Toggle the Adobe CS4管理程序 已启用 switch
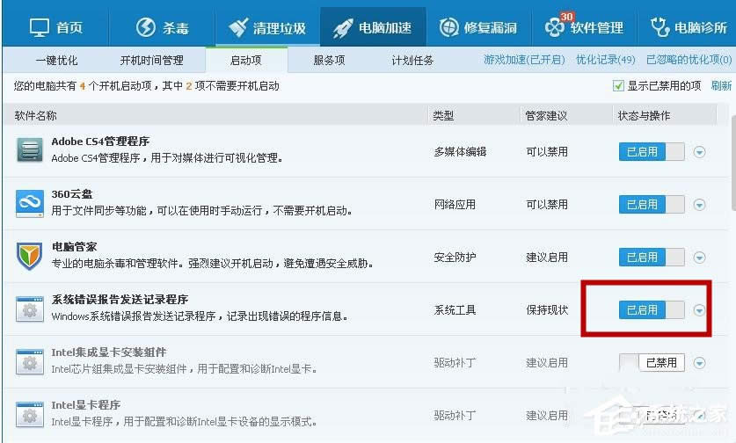The width and height of the screenshot is (736, 443). click(x=652, y=151)
